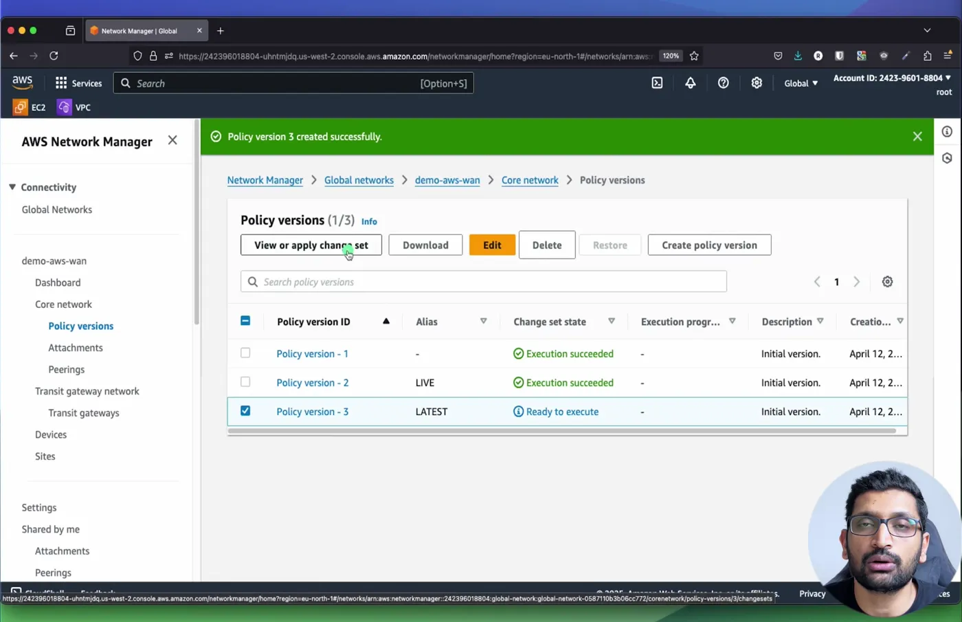Open the EC2 shortcut in favorites bar
Image resolution: width=962 pixels, height=622 pixels.
(x=30, y=107)
